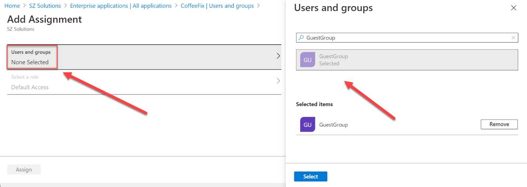Remove GuestGroup from selected items

click(x=499, y=124)
